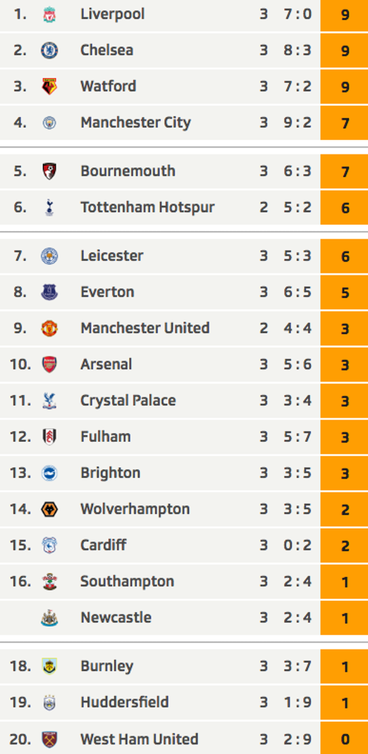Click West Ham United's zero points cell
Screen dimensions: 368x754
click(x=345, y=739)
